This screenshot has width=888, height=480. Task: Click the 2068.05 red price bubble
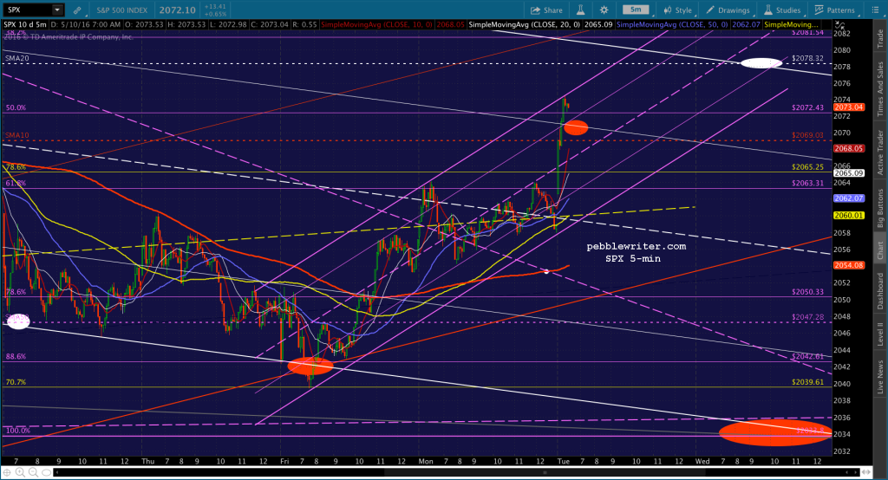(x=848, y=148)
